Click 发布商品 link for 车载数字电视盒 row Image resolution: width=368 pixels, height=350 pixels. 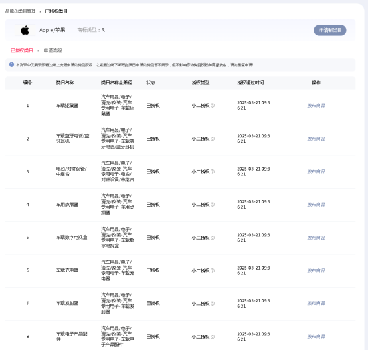pyautogui.click(x=316, y=238)
